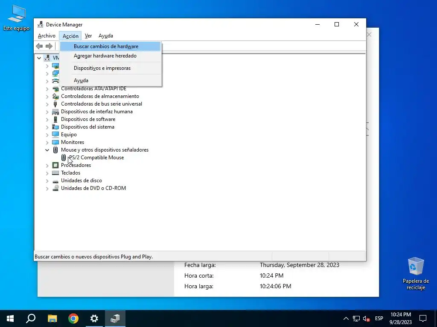Close the background Settings window

369,34
